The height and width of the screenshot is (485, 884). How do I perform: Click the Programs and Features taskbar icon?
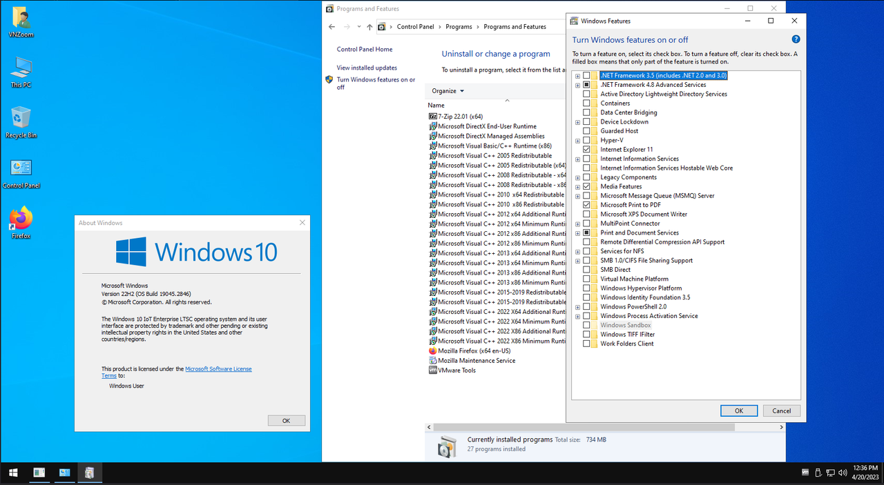pyautogui.click(x=90, y=473)
